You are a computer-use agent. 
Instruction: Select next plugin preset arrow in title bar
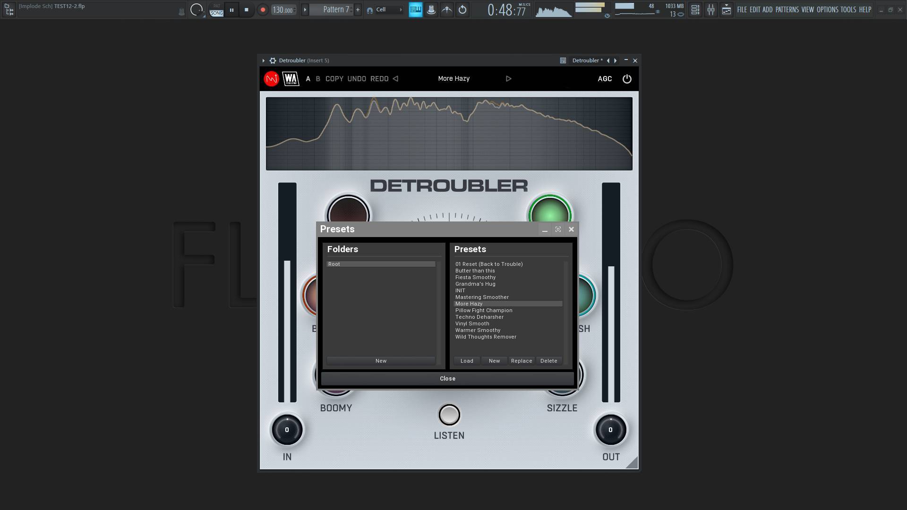click(x=615, y=60)
